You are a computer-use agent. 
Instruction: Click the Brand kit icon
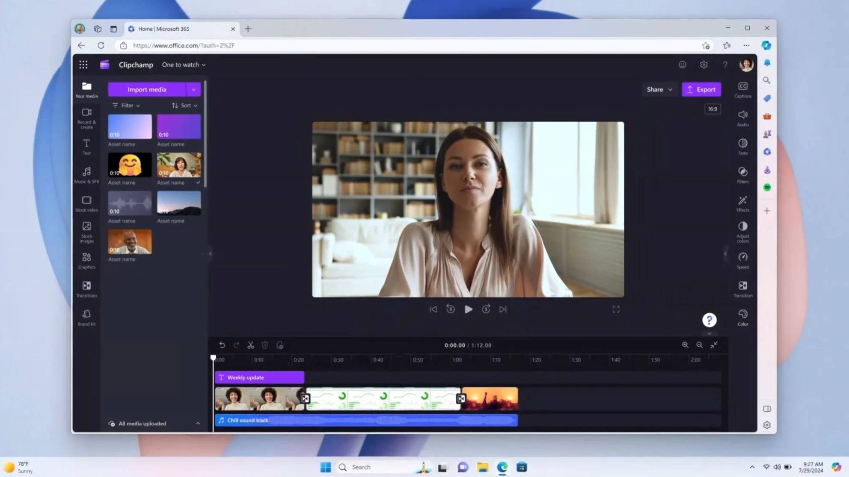coord(86,317)
